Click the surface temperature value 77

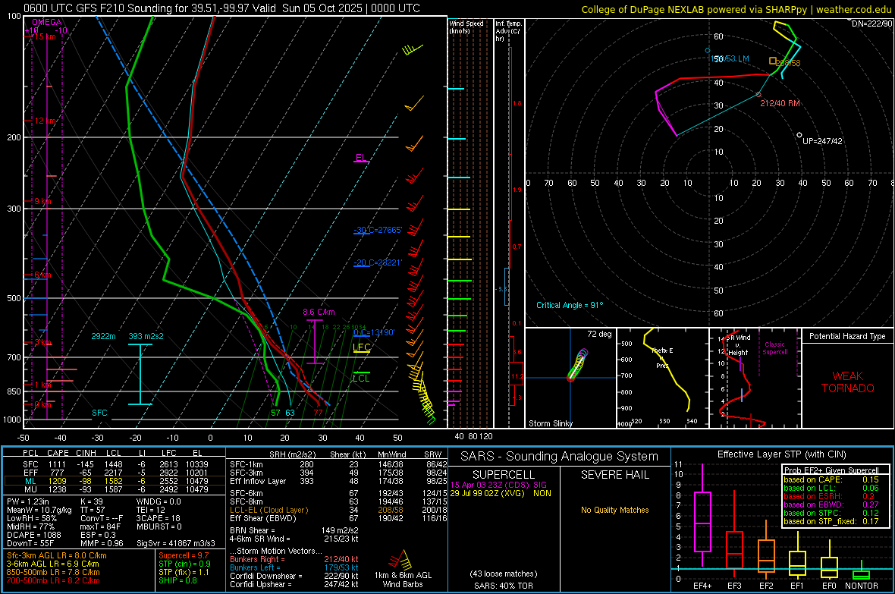(318, 413)
